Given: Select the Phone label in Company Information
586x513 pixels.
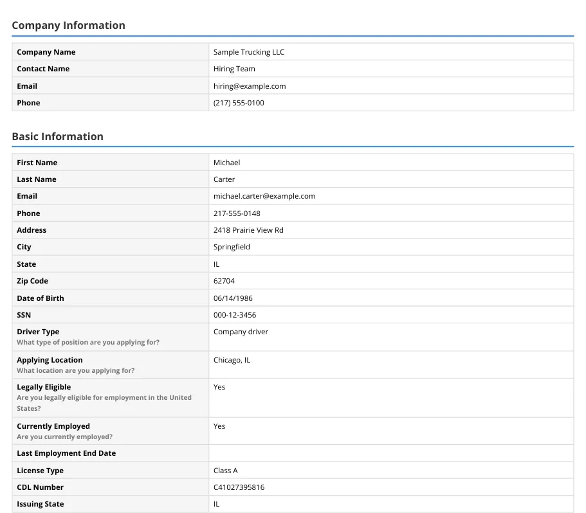Looking at the screenshot, I should click(x=28, y=103).
